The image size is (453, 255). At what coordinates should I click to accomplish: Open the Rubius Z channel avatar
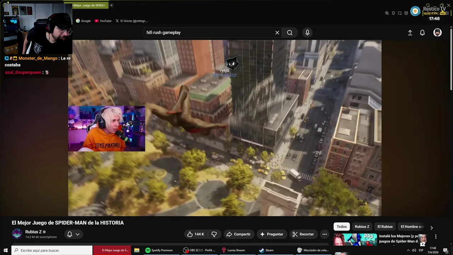coord(17,234)
